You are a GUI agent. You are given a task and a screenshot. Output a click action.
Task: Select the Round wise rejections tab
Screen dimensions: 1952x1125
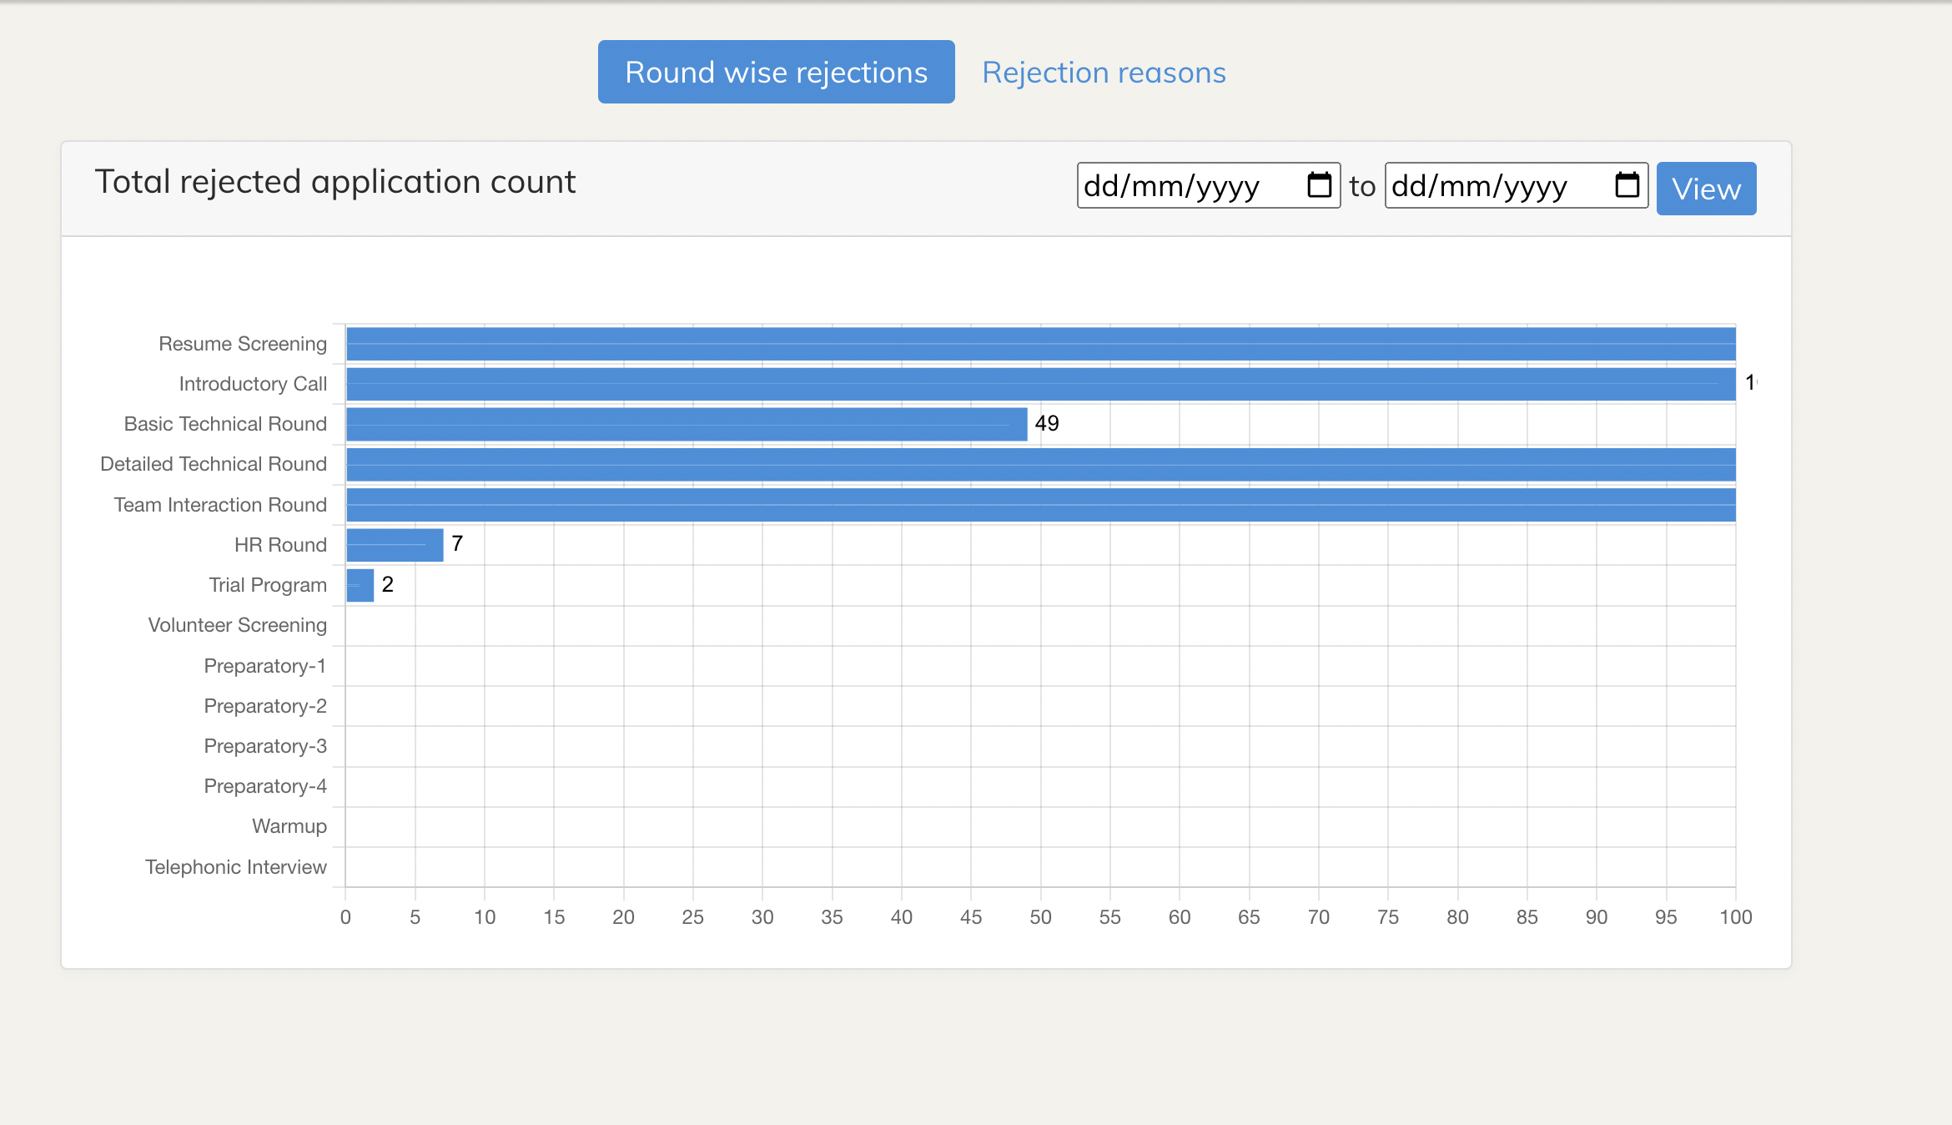coord(775,72)
